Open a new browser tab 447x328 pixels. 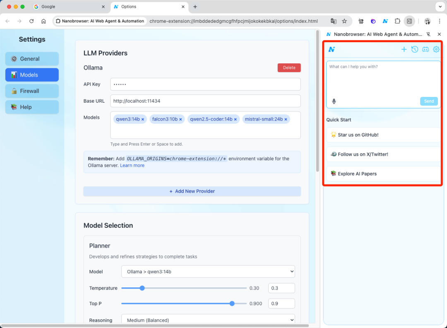pos(195,7)
